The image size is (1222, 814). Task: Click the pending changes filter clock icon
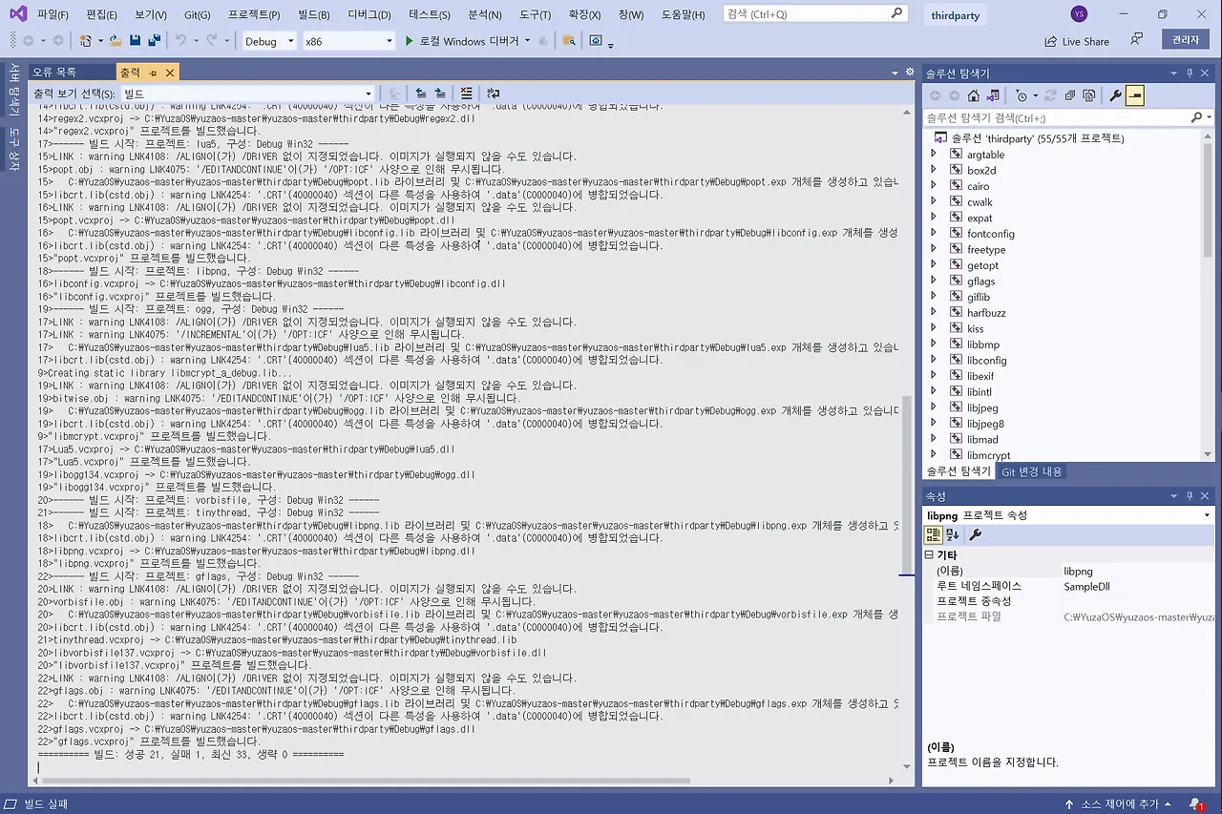point(1022,95)
